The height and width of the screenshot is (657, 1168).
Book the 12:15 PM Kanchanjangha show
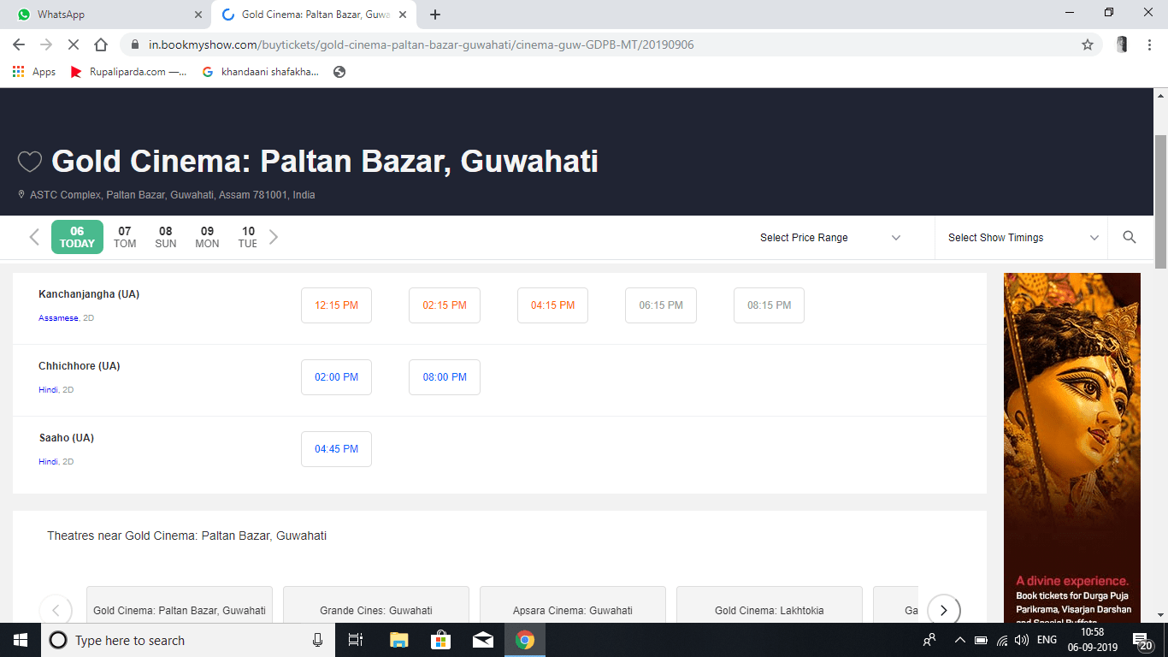(336, 305)
